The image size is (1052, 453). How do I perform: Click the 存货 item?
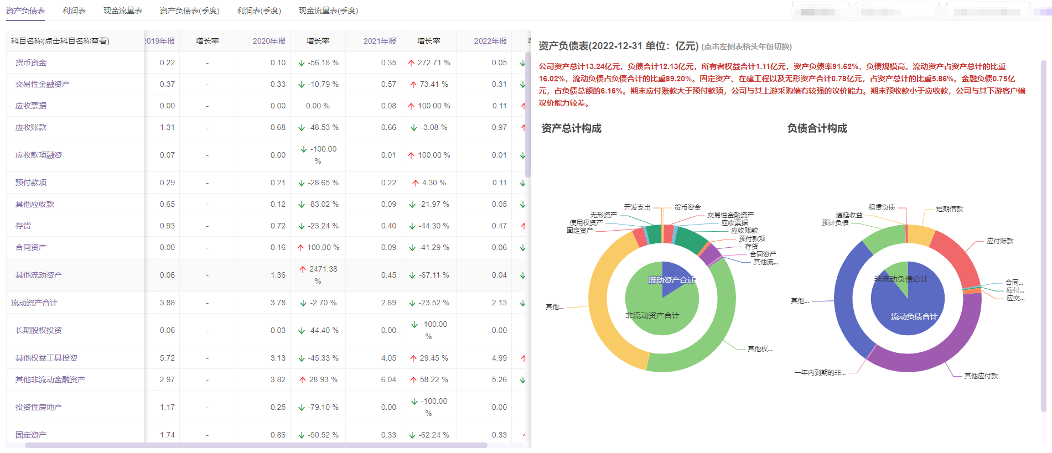23,226
